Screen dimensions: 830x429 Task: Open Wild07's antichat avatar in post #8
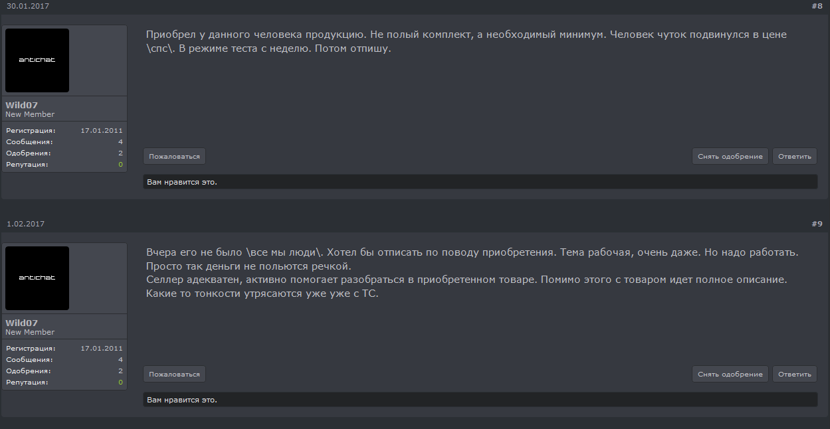pyautogui.click(x=37, y=60)
